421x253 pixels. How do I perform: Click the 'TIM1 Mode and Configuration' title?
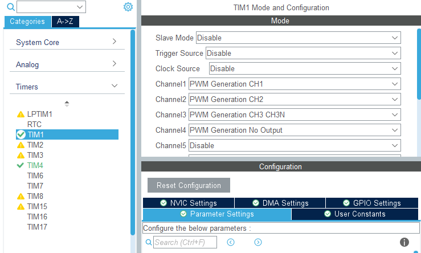(281, 7)
